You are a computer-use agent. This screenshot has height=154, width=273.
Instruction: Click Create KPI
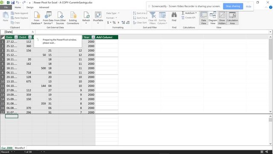click(189, 18)
